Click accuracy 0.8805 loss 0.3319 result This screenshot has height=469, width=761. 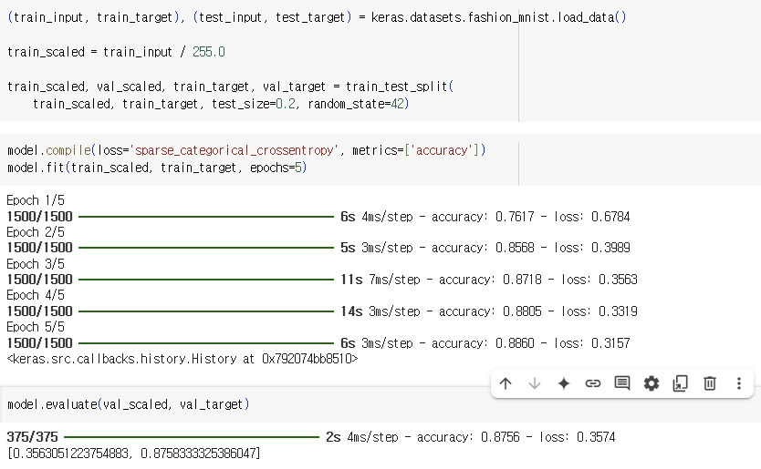pyautogui.click(x=537, y=311)
